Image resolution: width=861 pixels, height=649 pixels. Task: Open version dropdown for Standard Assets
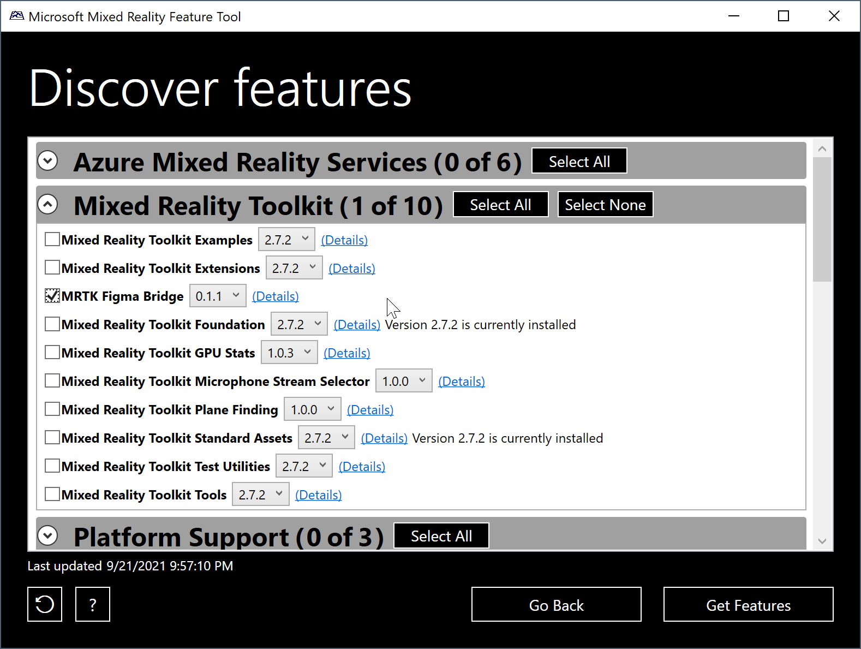[326, 438]
